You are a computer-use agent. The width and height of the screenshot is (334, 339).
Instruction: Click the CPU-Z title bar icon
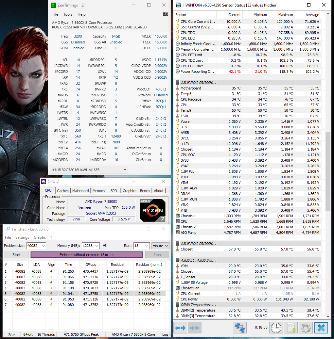44,182
